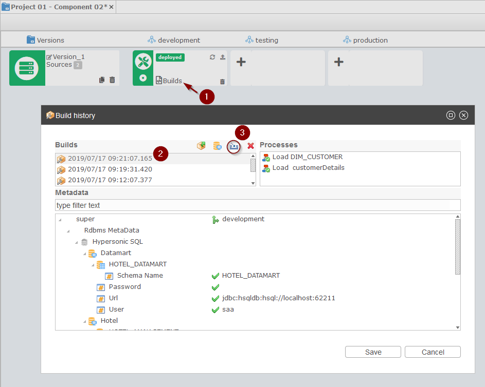Delete the deployed component via trash icon
Image resolution: width=485 pixels, height=387 pixels.
point(223,81)
